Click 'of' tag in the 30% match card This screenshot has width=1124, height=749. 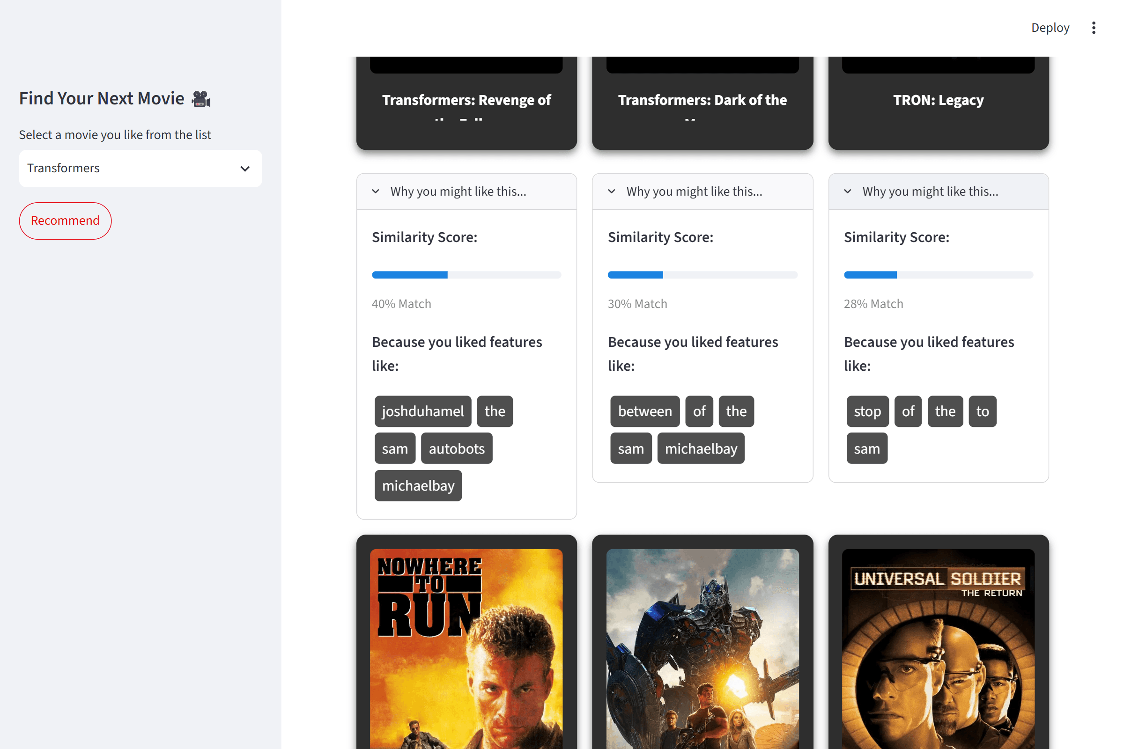[699, 411]
